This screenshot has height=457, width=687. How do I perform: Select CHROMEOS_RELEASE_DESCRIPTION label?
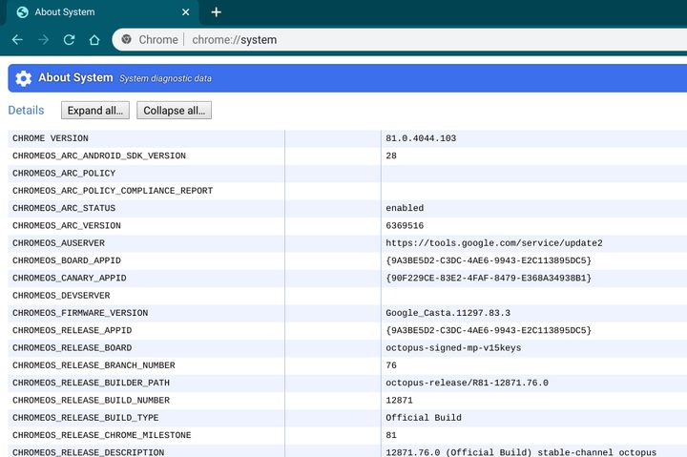88,452
